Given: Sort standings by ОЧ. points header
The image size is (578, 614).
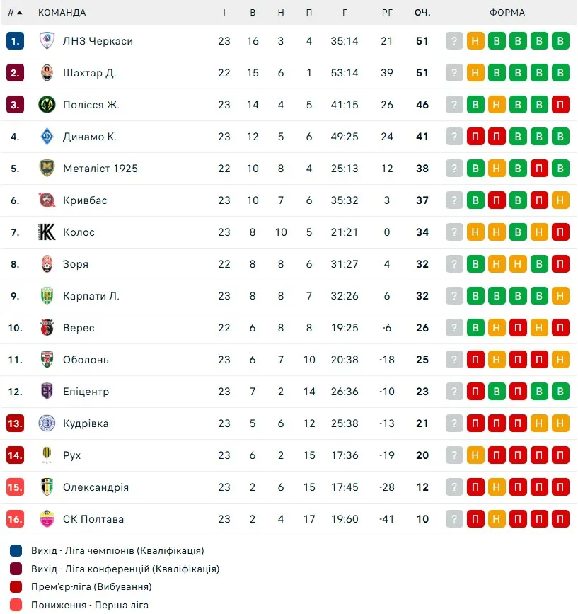Looking at the screenshot, I should (422, 13).
